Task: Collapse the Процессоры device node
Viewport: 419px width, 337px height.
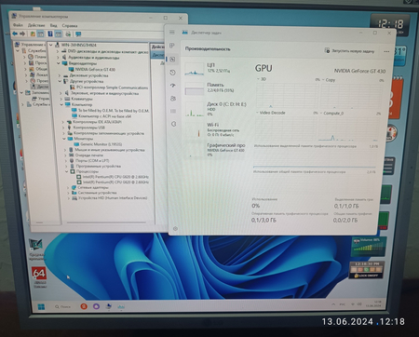Action: pos(66,171)
